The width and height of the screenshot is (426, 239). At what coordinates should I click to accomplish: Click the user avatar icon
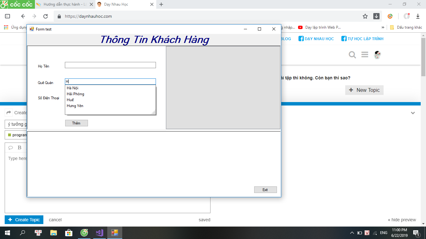point(377,55)
